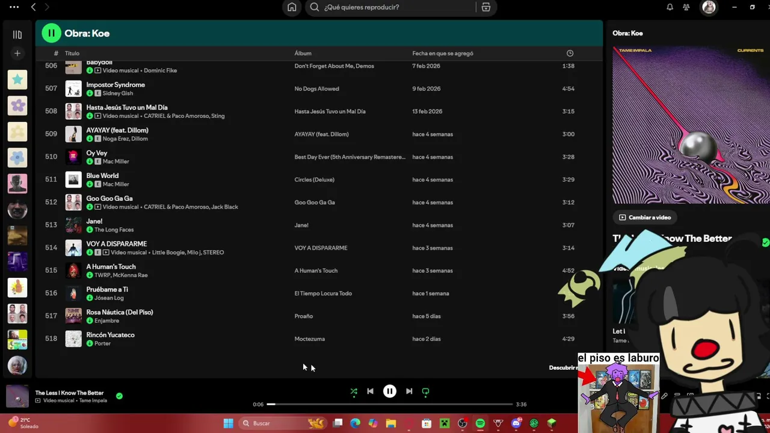
Task: Toggle saved checkmark on Blue World row
Action: click(x=90, y=184)
